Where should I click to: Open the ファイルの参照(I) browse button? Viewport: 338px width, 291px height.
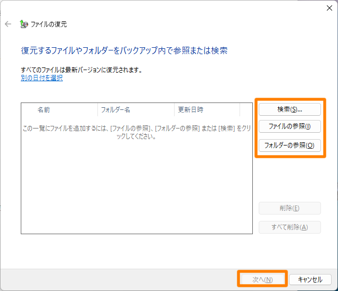click(290, 127)
